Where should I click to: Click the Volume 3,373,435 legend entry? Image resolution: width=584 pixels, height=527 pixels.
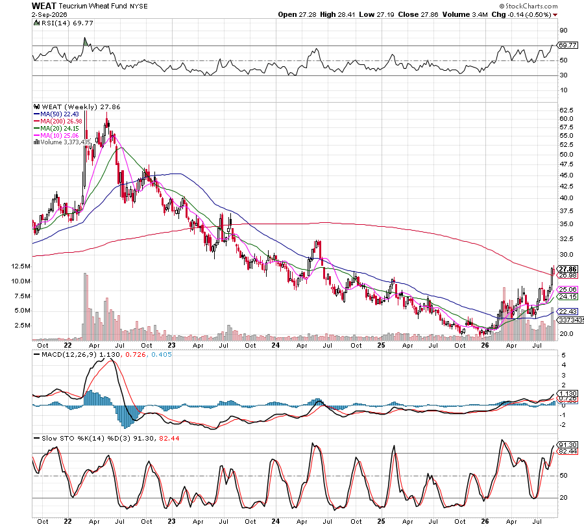point(65,142)
